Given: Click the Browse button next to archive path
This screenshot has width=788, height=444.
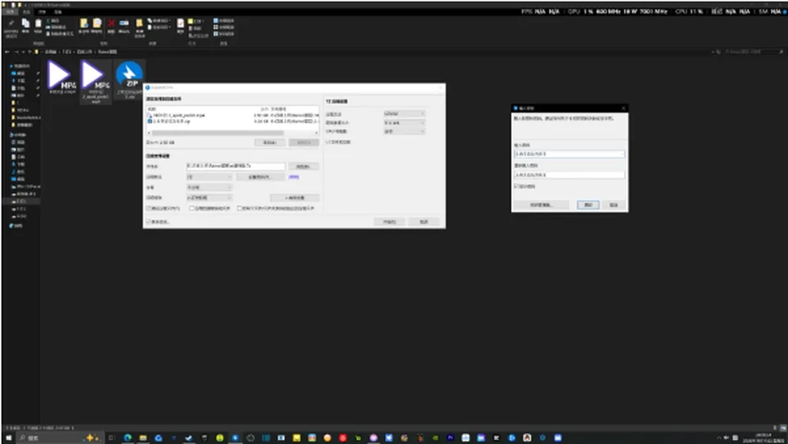Looking at the screenshot, I should (x=304, y=167).
